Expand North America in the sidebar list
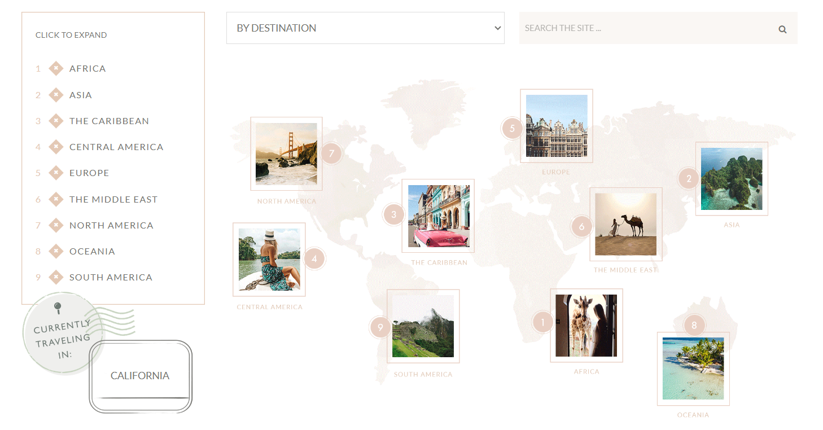 point(111,225)
